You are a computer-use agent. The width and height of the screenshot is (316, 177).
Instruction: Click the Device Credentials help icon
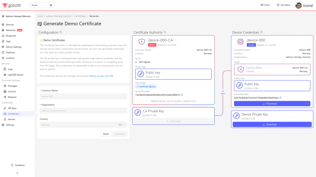point(261,32)
